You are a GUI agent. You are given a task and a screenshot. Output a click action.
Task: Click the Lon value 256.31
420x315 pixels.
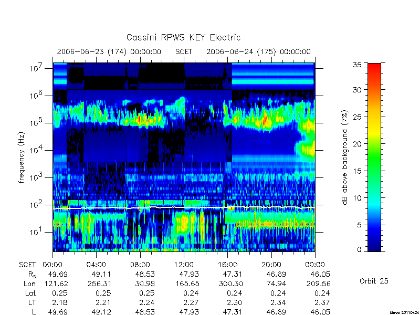[x=99, y=283]
